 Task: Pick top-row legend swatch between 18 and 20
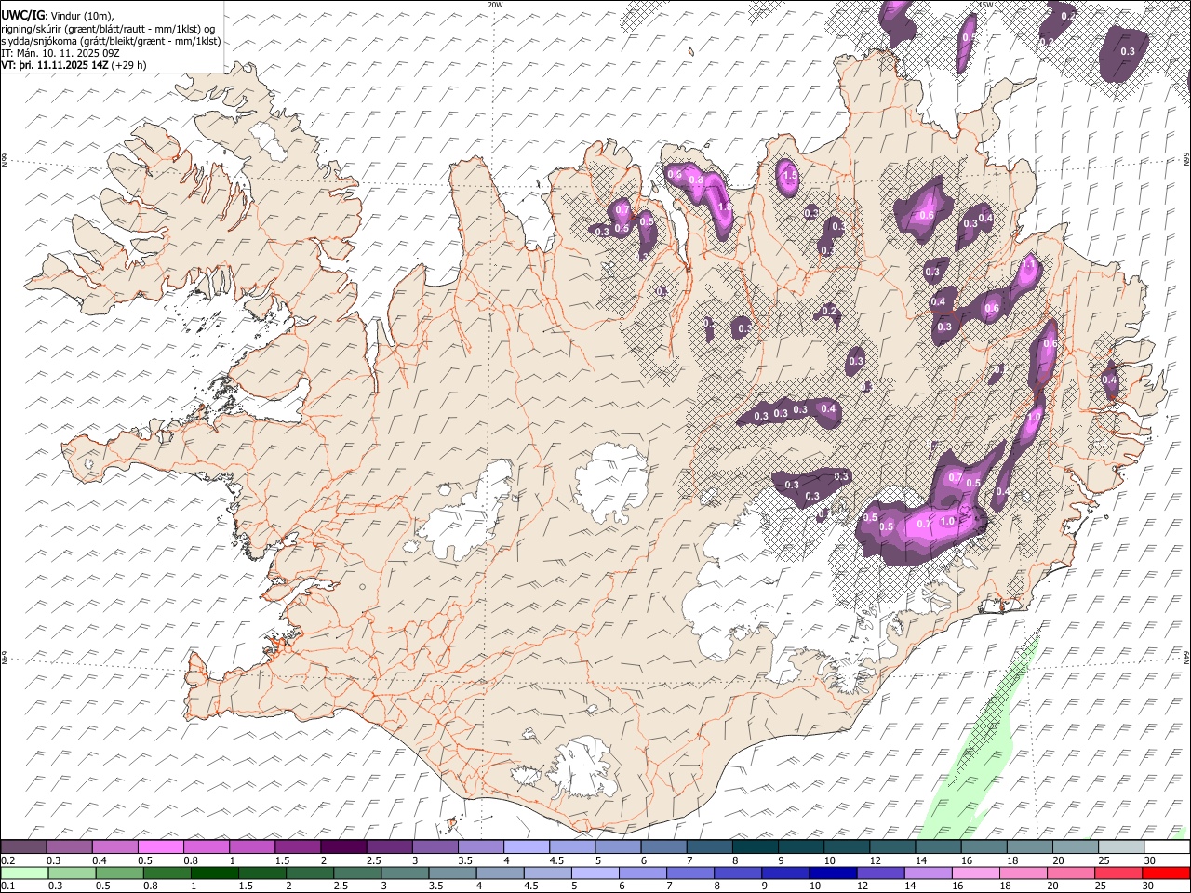[x=1030, y=846]
